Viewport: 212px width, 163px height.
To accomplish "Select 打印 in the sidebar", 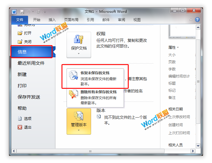I will click(22, 86).
